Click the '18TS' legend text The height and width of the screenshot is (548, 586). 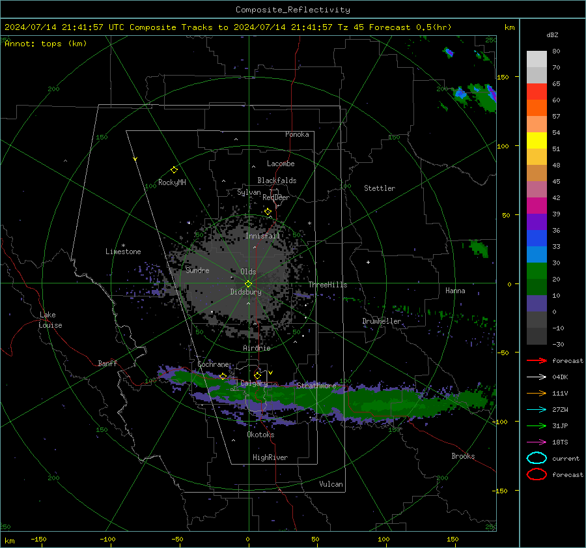point(560,442)
